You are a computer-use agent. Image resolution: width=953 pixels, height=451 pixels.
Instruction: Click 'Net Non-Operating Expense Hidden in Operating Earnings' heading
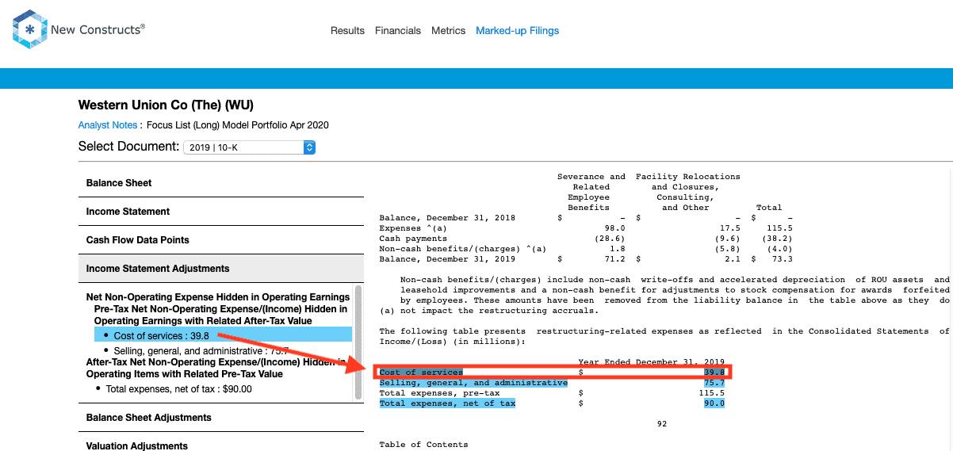tap(218, 297)
